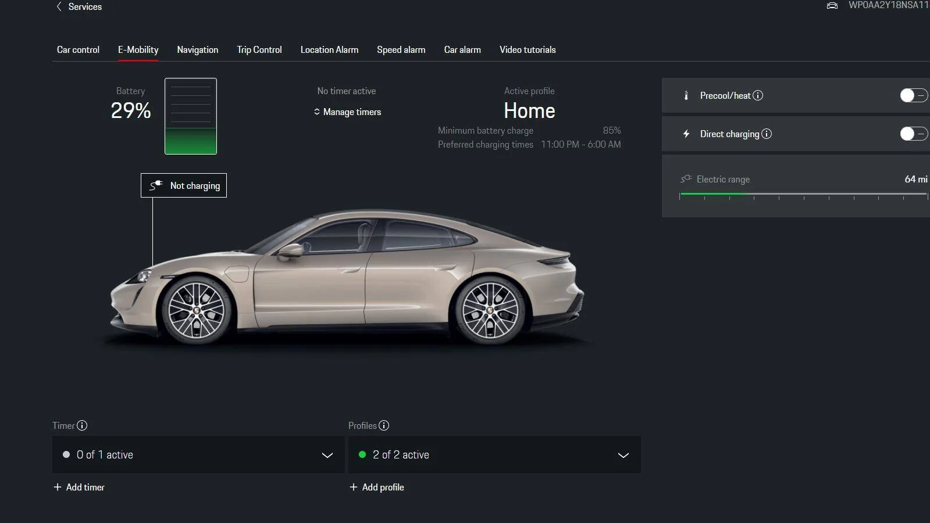Open the Car alarm tab
The image size is (930, 523).
(462, 50)
